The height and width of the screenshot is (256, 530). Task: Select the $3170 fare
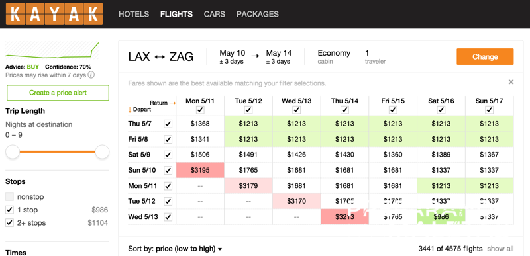tap(296, 201)
